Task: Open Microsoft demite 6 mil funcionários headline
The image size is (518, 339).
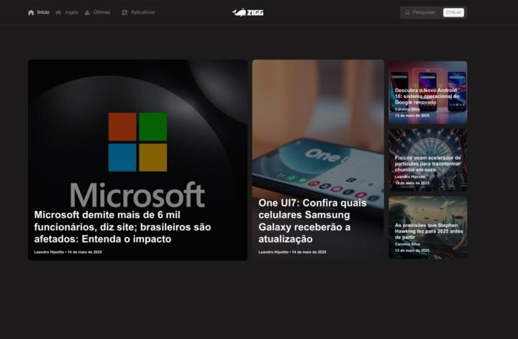Action: [x=122, y=227]
